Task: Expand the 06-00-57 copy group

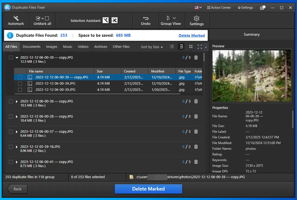Action: 17,132
